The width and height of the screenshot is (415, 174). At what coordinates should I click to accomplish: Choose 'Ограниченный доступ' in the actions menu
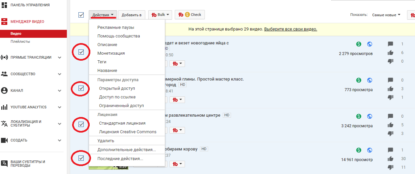pos(121,106)
